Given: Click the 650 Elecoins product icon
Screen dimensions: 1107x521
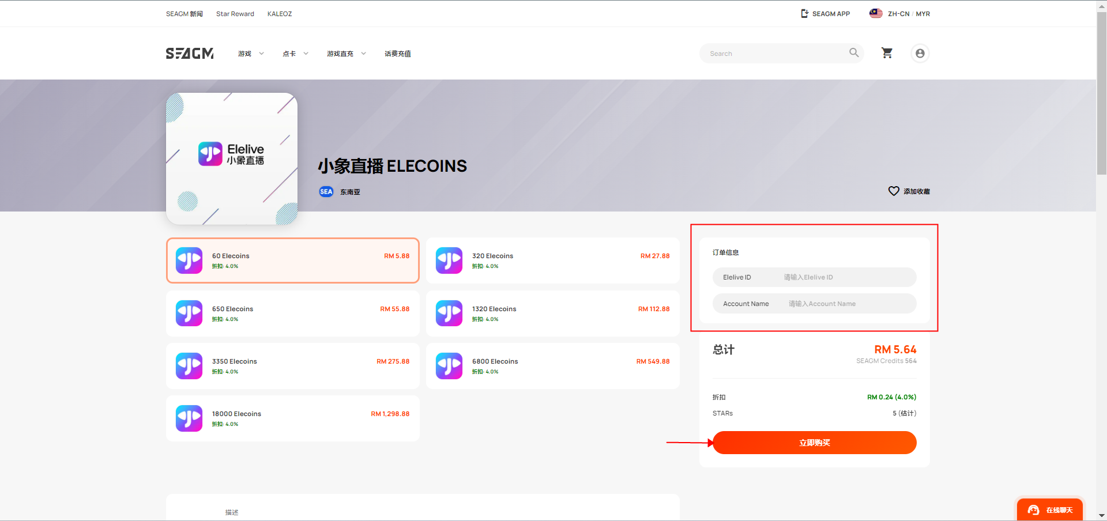Looking at the screenshot, I should pyautogui.click(x=189, y=313).
